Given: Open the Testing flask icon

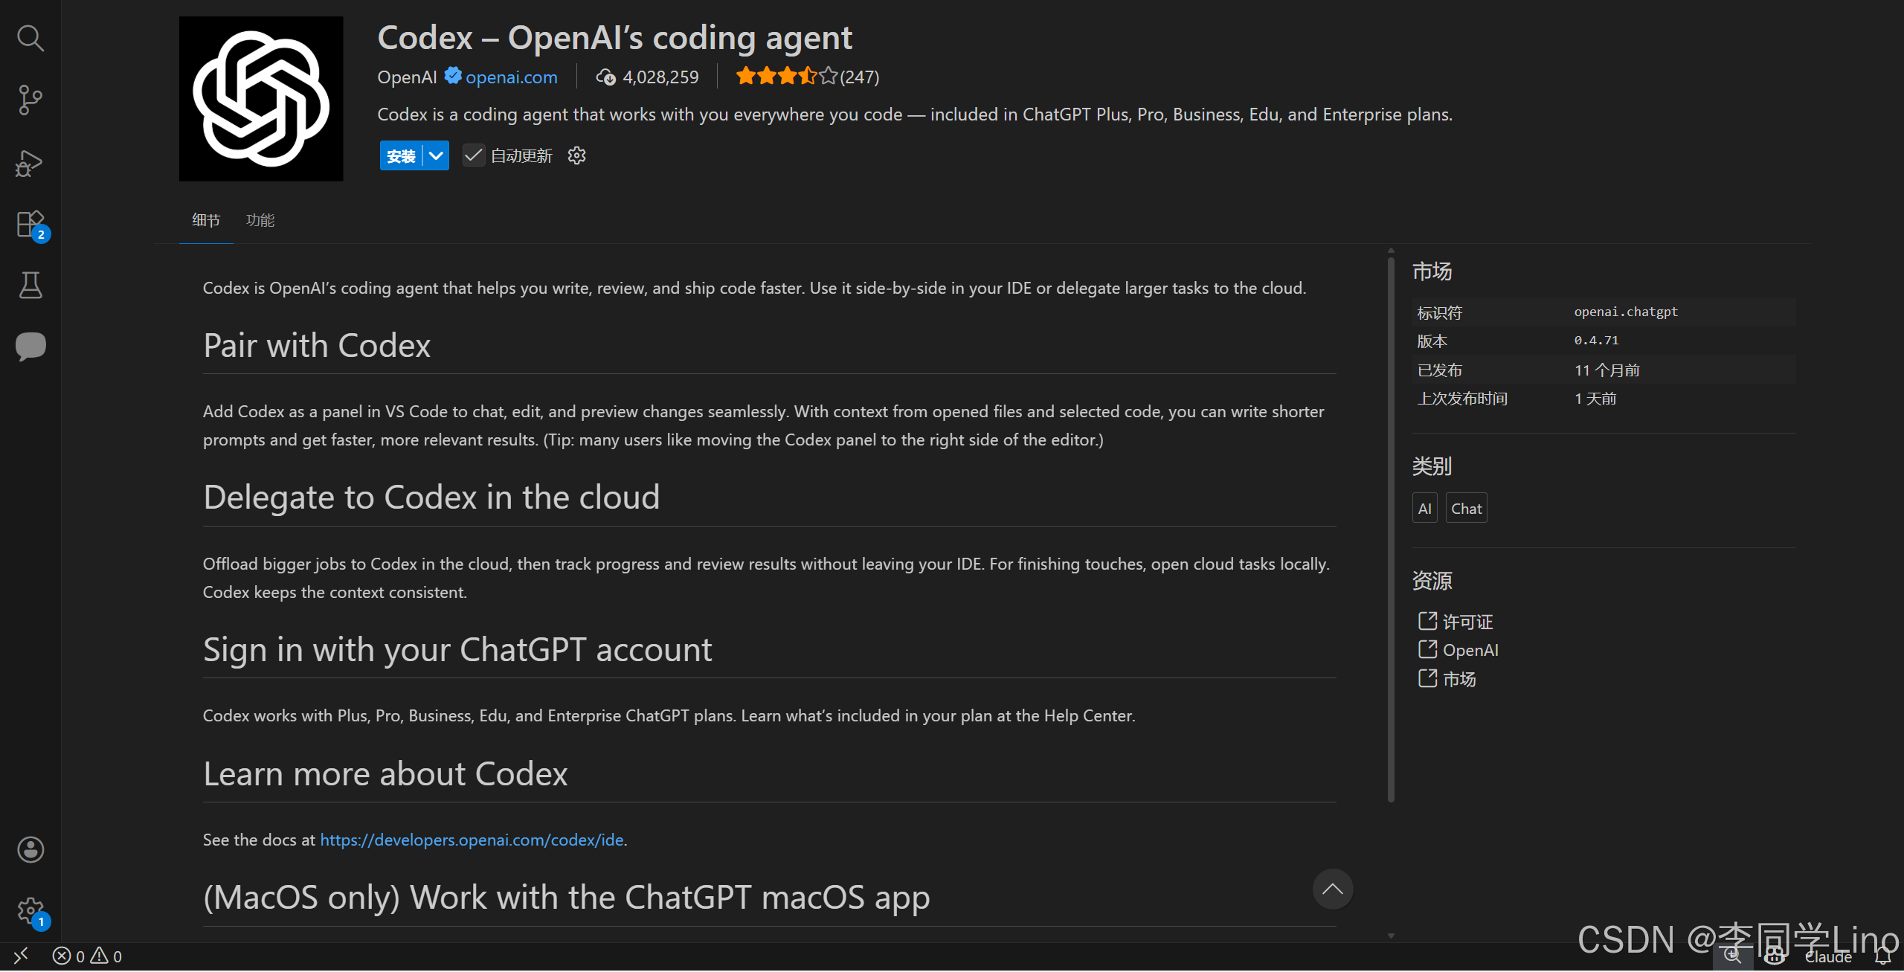Looking at the screenshot, I should coord(30,285).
